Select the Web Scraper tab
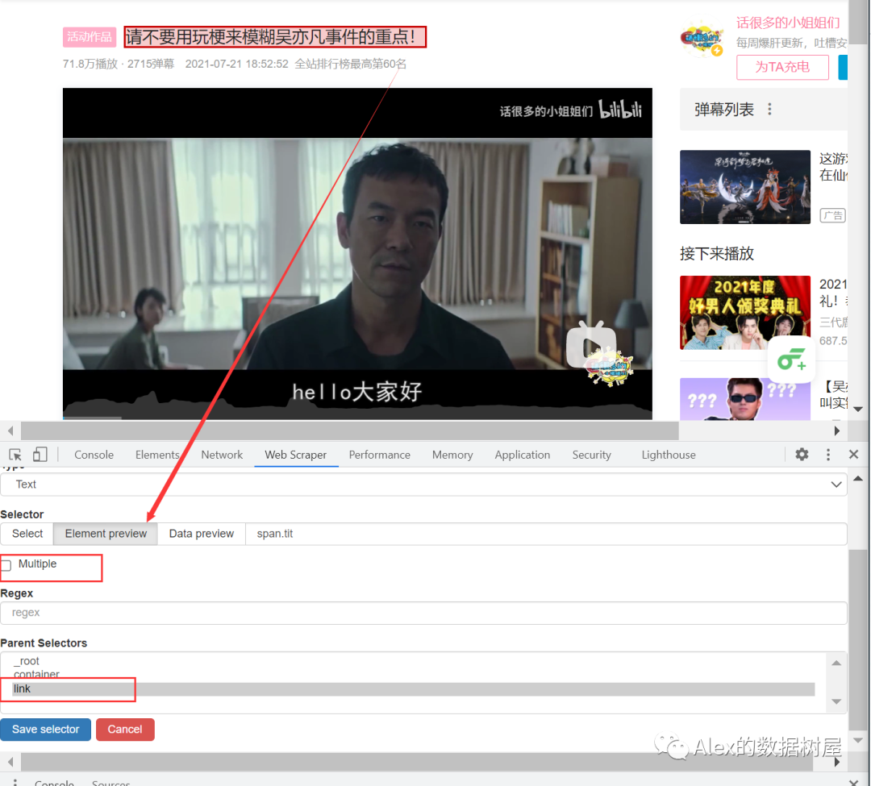 click(x=295, y=455)
